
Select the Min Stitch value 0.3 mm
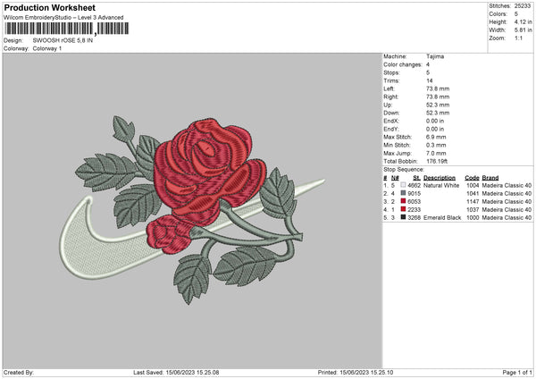tap(436, 145)
